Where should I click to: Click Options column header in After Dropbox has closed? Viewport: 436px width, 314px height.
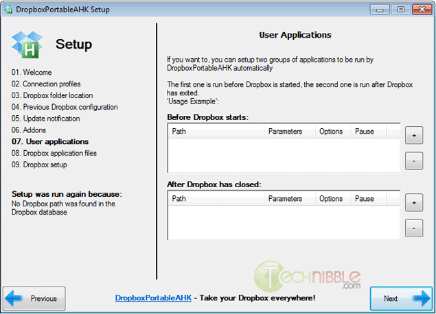click(333, 199)
